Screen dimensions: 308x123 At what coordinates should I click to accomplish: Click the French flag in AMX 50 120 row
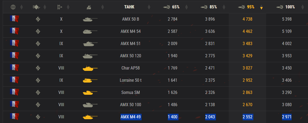[x=14, y=56]
